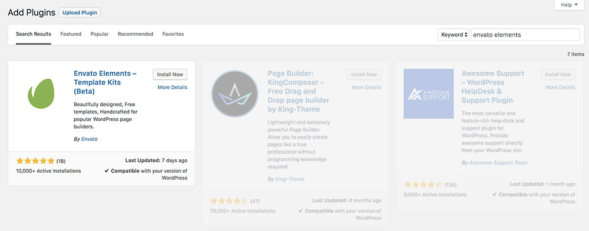Click the Awesome Support description paragraph

click(x=492, y=132)
